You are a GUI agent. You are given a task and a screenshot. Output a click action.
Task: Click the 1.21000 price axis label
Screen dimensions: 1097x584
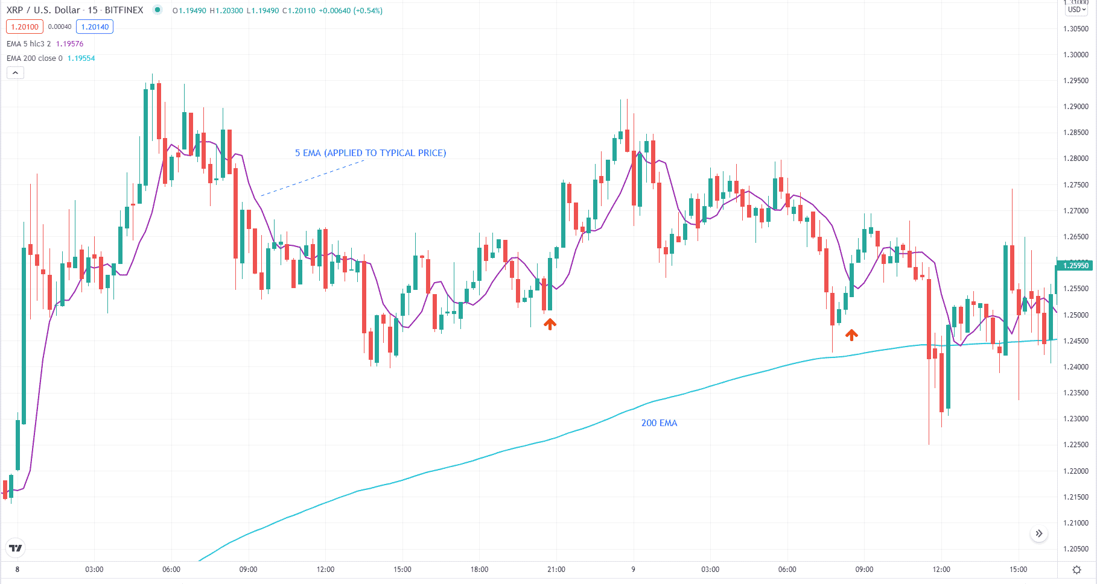1076,523
